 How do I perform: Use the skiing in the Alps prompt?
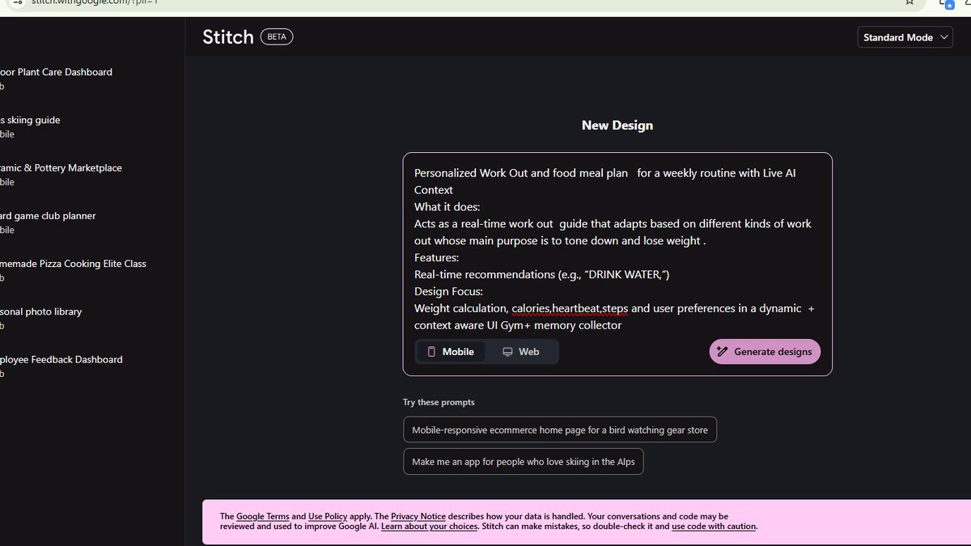(524, 462)
